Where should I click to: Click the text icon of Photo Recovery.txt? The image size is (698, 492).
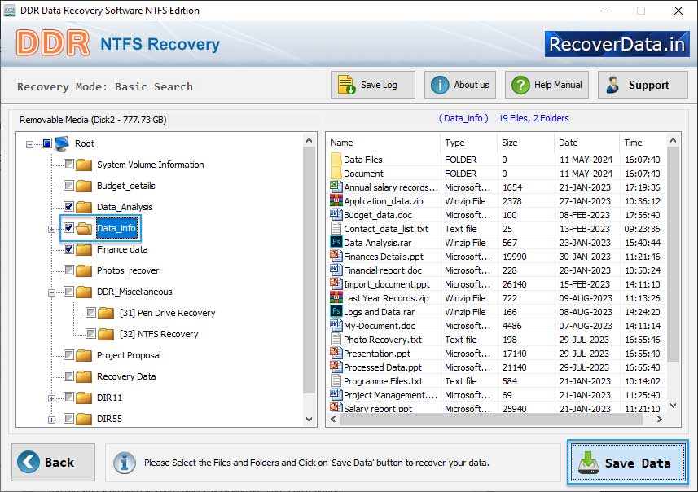click(336, 339)
